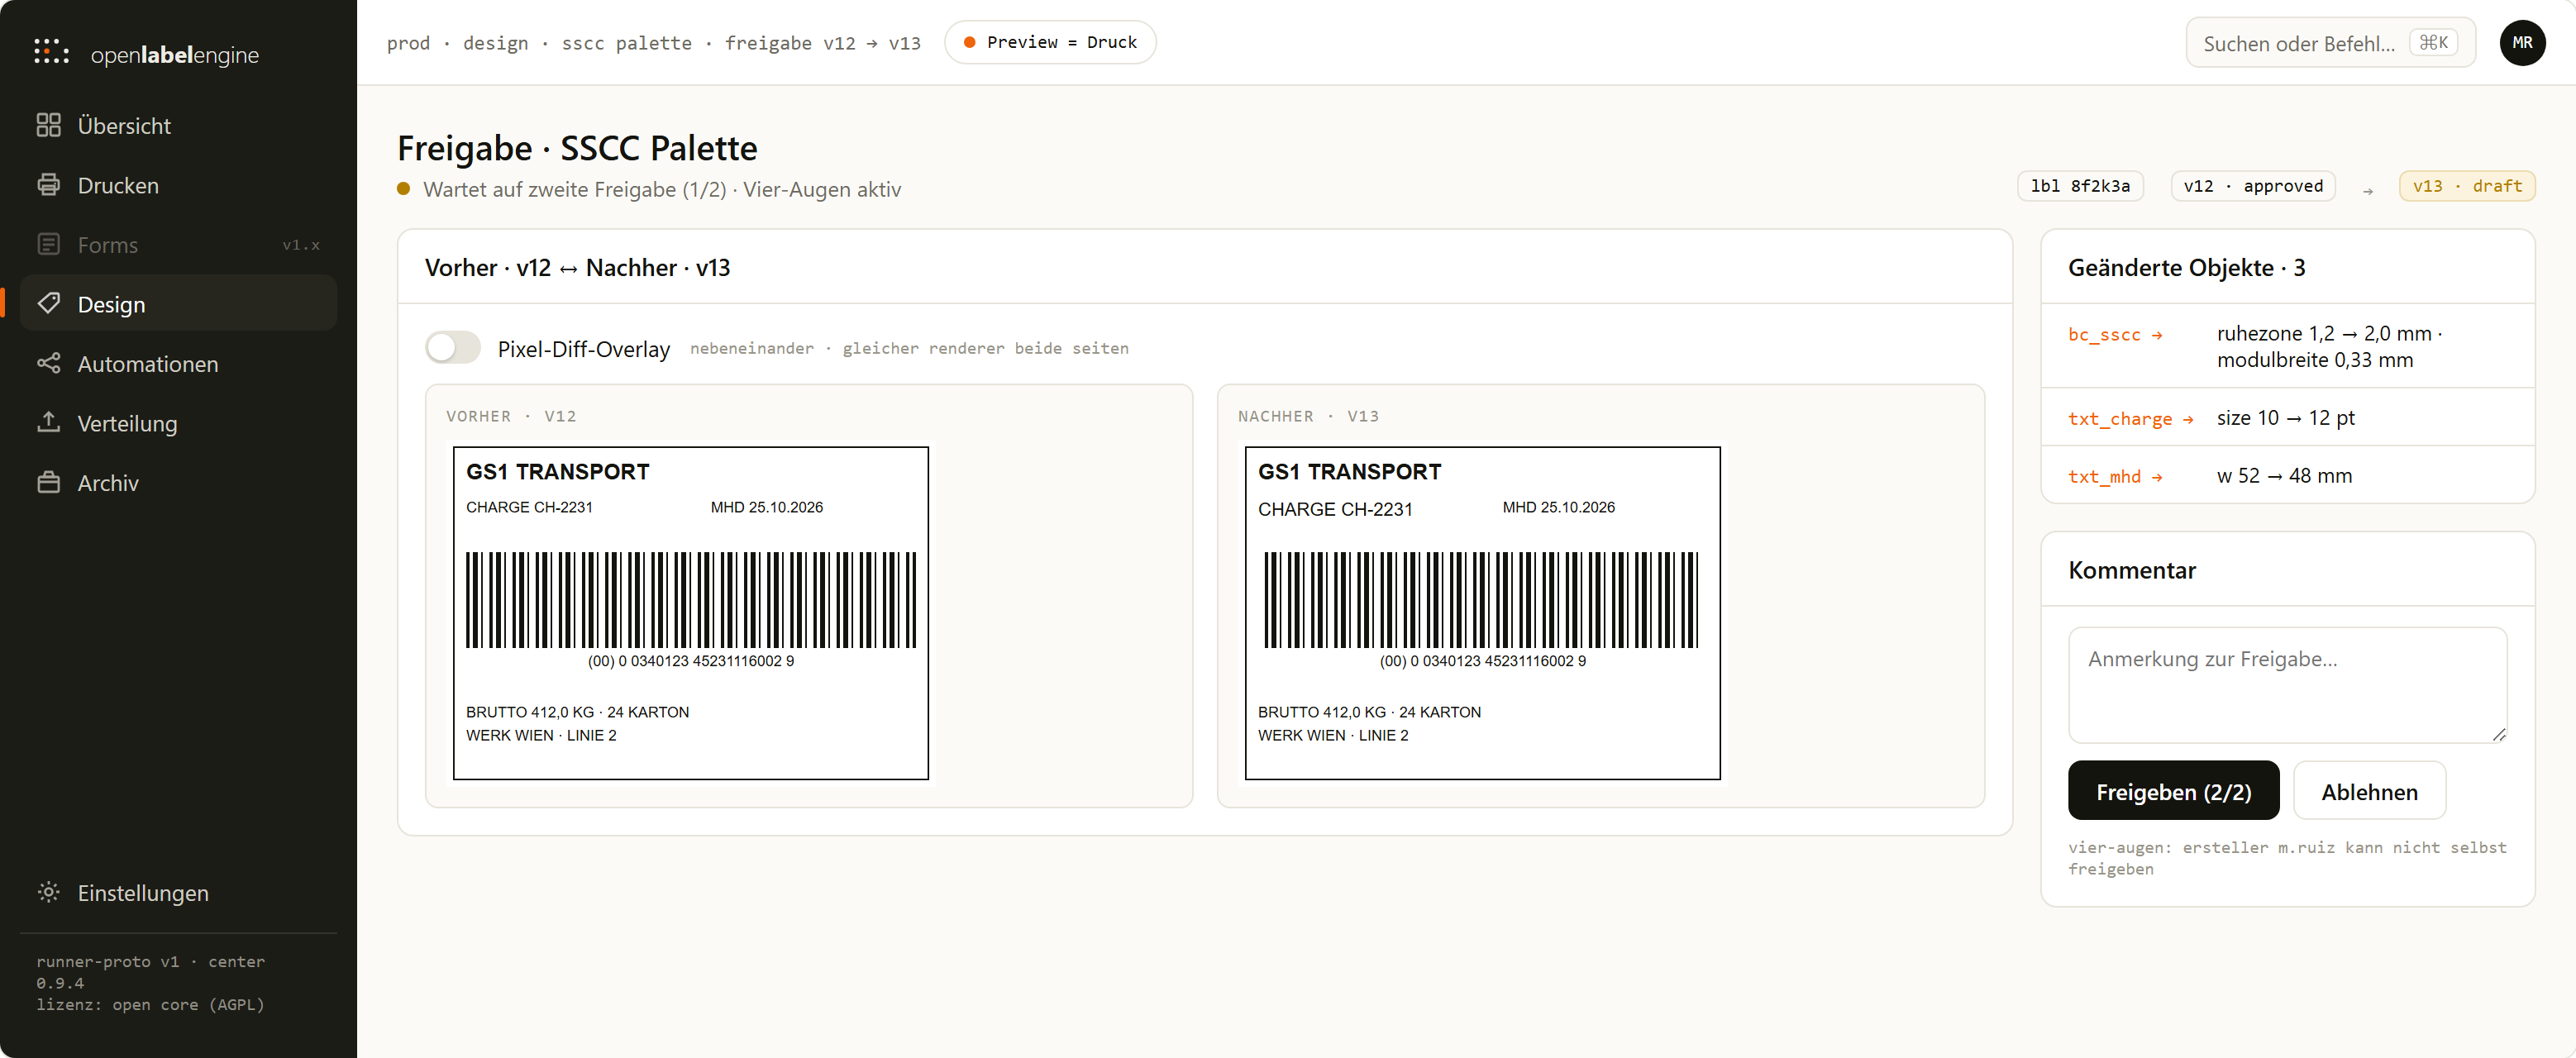Viewport: 2576px width, 1058px height.
Task: Click 'Freigabe · SSCC Palette' page title
Action: (577, 147)
